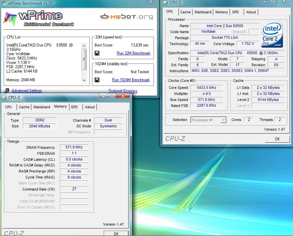Click the Rated FSB value 2287.8 MHz
293x236 pixels.
coord(206,106)
